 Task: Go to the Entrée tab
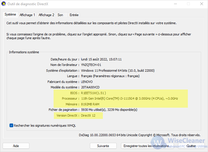74,15
